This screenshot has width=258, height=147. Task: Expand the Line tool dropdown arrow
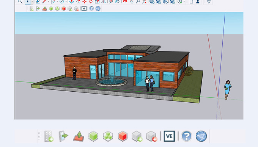[49, 2]
